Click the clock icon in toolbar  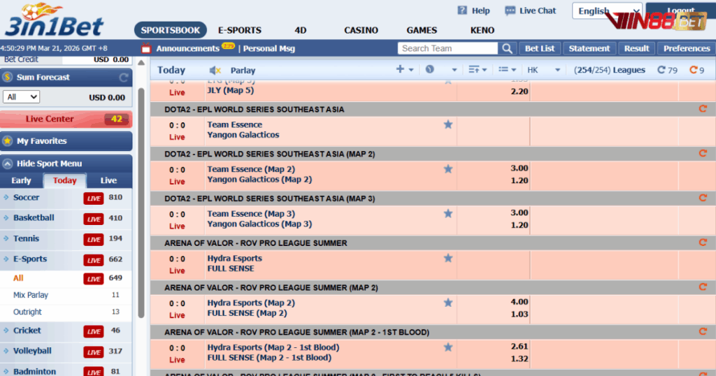pos(430,69)
